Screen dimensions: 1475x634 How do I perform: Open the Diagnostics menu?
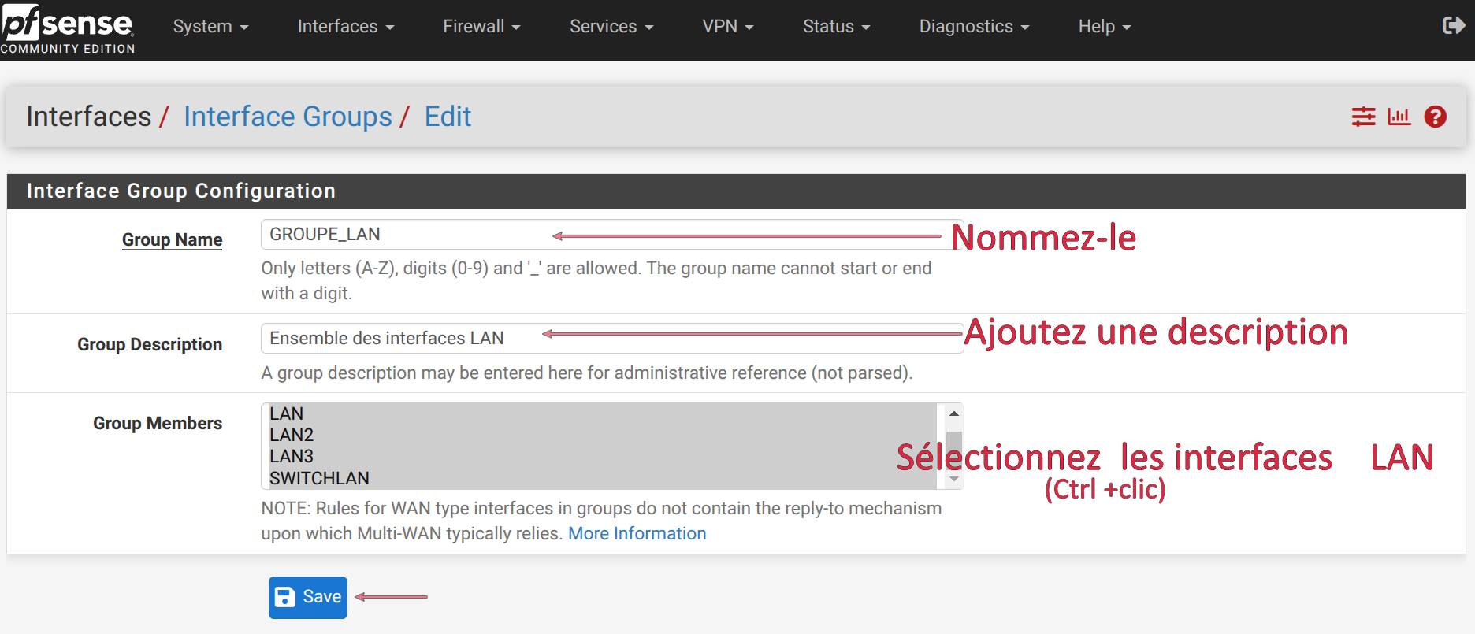click(x=974, y=27)
